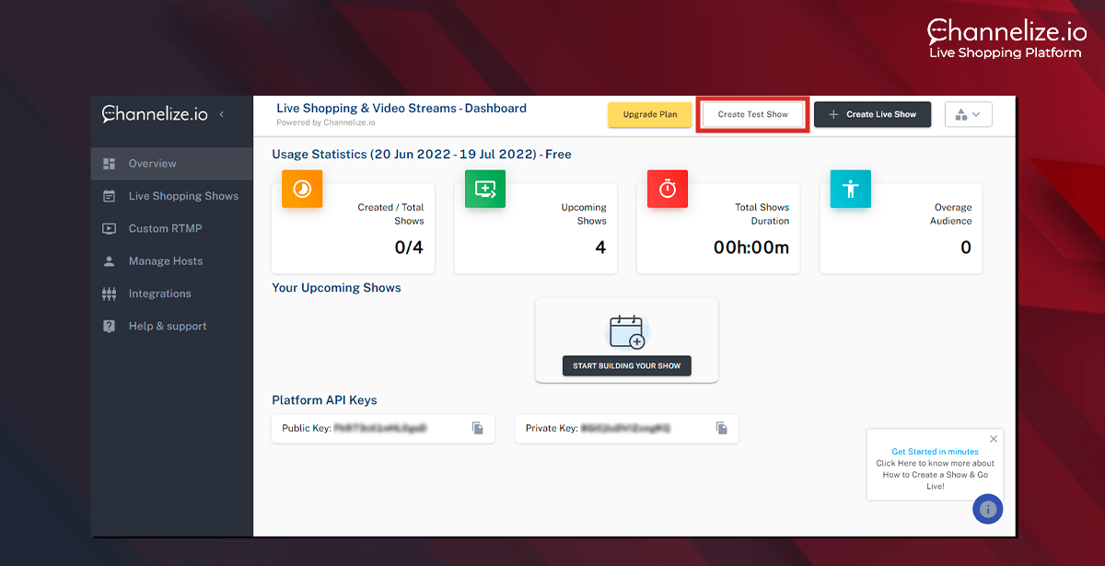Click the Upgrade Plan button
This screenshot has height=566, width=1105.
tap(650, 114)
